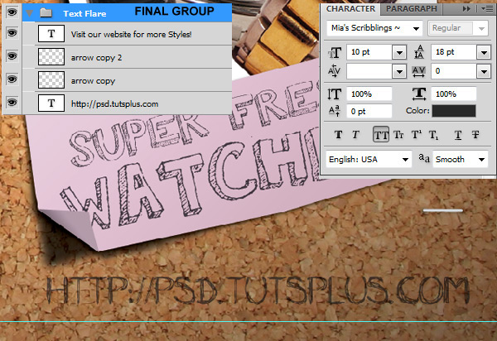Open the Character panel options menu

(487, 9)
